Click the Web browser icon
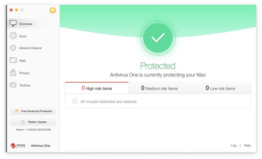Image resolution: width=262 pixels, height=159 pixels. click(x=13, y=60)
